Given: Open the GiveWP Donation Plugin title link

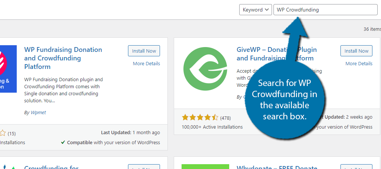Looking at the screenshot, I should pos(277,54).
